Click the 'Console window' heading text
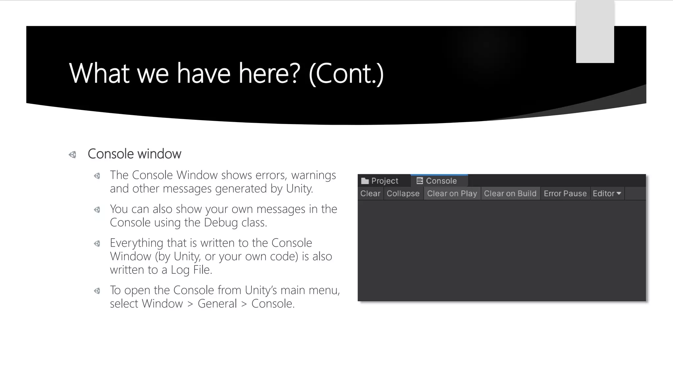The image size is (673, 378). 134,154
